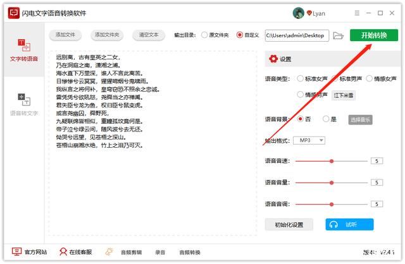Click the 在线客服 person icon
The width and height of the screenshot is (405, 264).
click(x=63, y=251)
